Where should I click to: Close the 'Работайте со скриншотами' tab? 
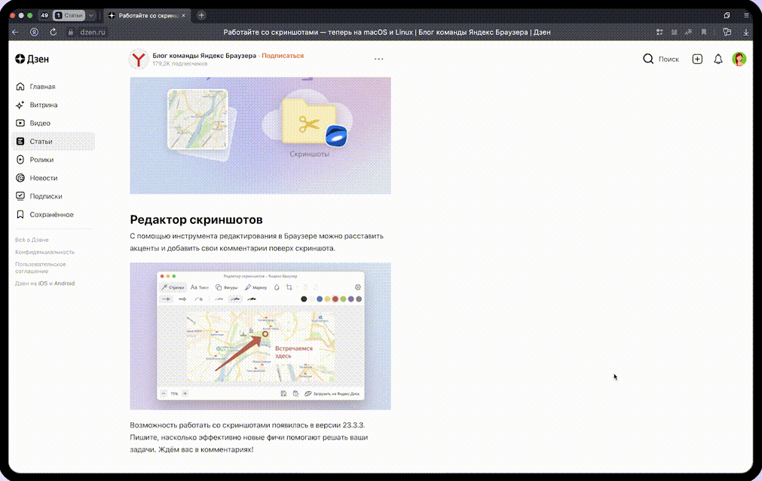pos(183,16)
